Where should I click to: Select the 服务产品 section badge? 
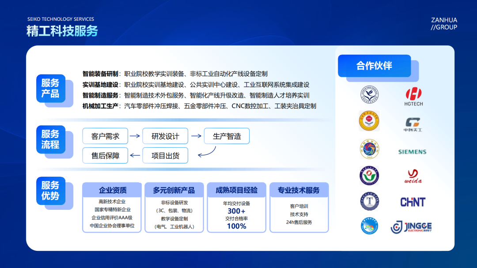coord(51,88)
